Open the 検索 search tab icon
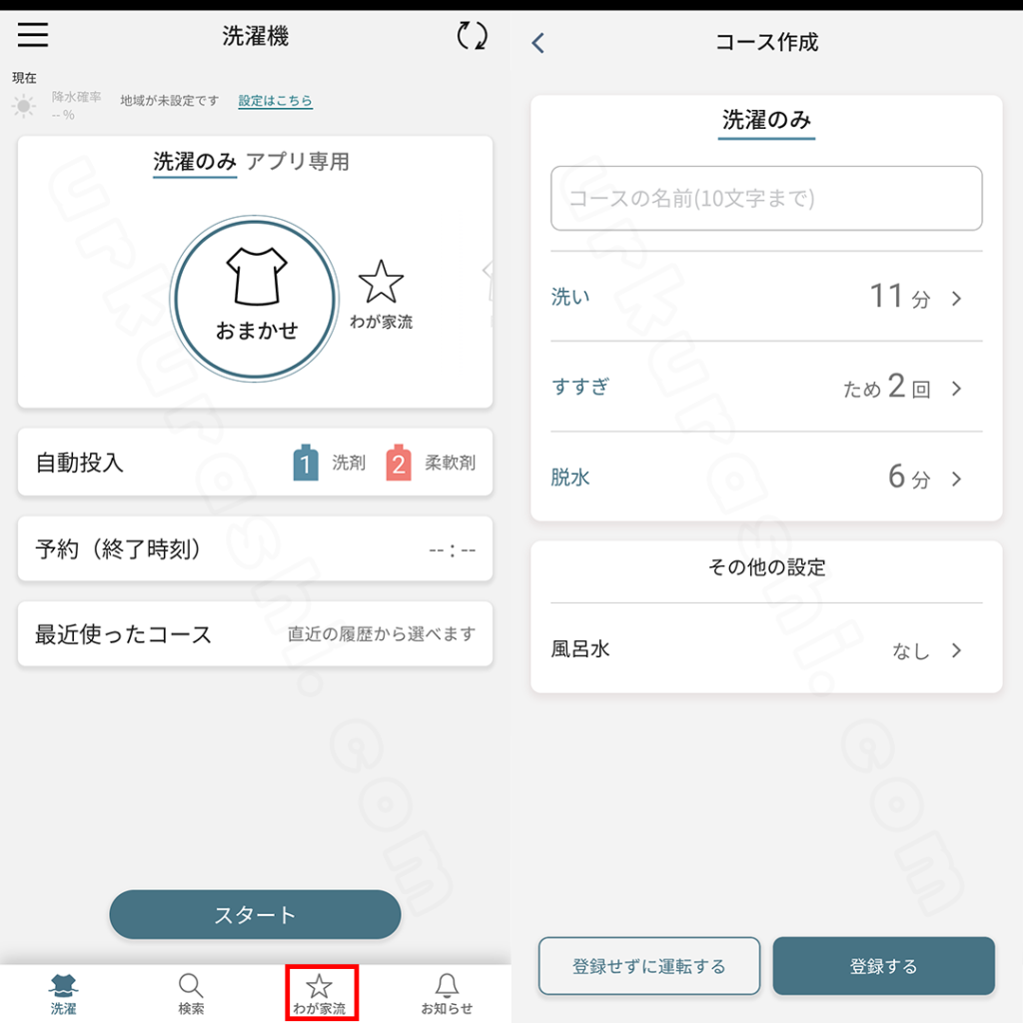The width and height of the screenshot is (1023, 1023). click(191, 993)
